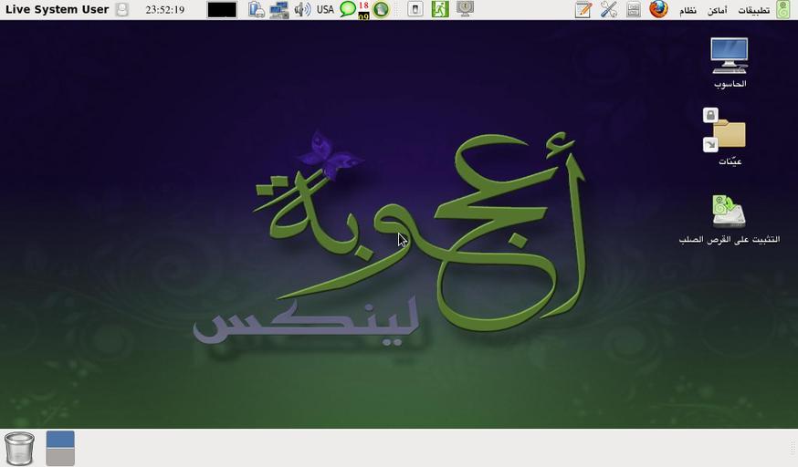Viewport: 798px width, 467px height.
Task: Click the green running-man logout icon
Action: click(x=440, y=10)
